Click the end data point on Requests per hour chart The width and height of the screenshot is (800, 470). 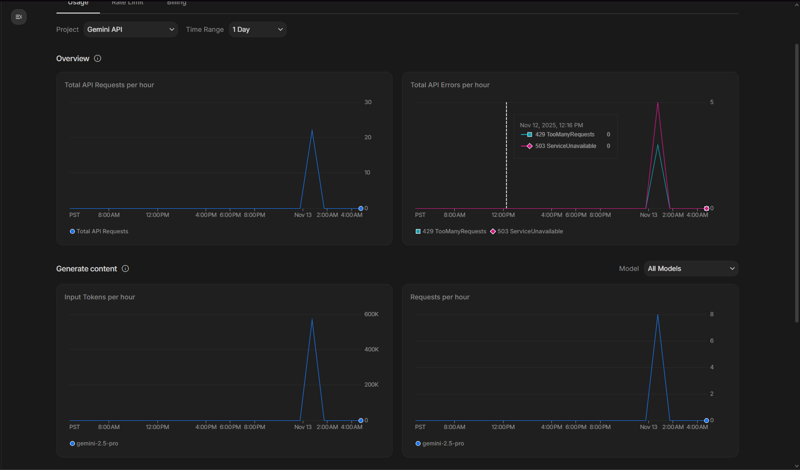tap(706, 420)
